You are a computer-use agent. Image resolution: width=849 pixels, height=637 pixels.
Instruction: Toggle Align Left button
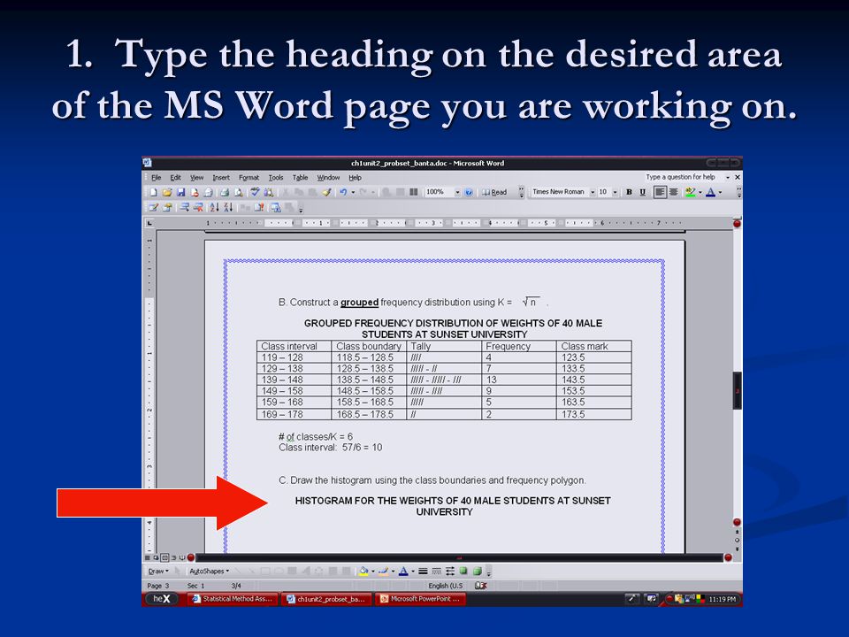pyautogui.click(x=660, y=192)
